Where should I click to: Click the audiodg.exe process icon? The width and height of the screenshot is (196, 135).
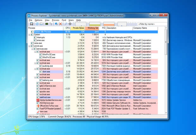click(41, 66)
